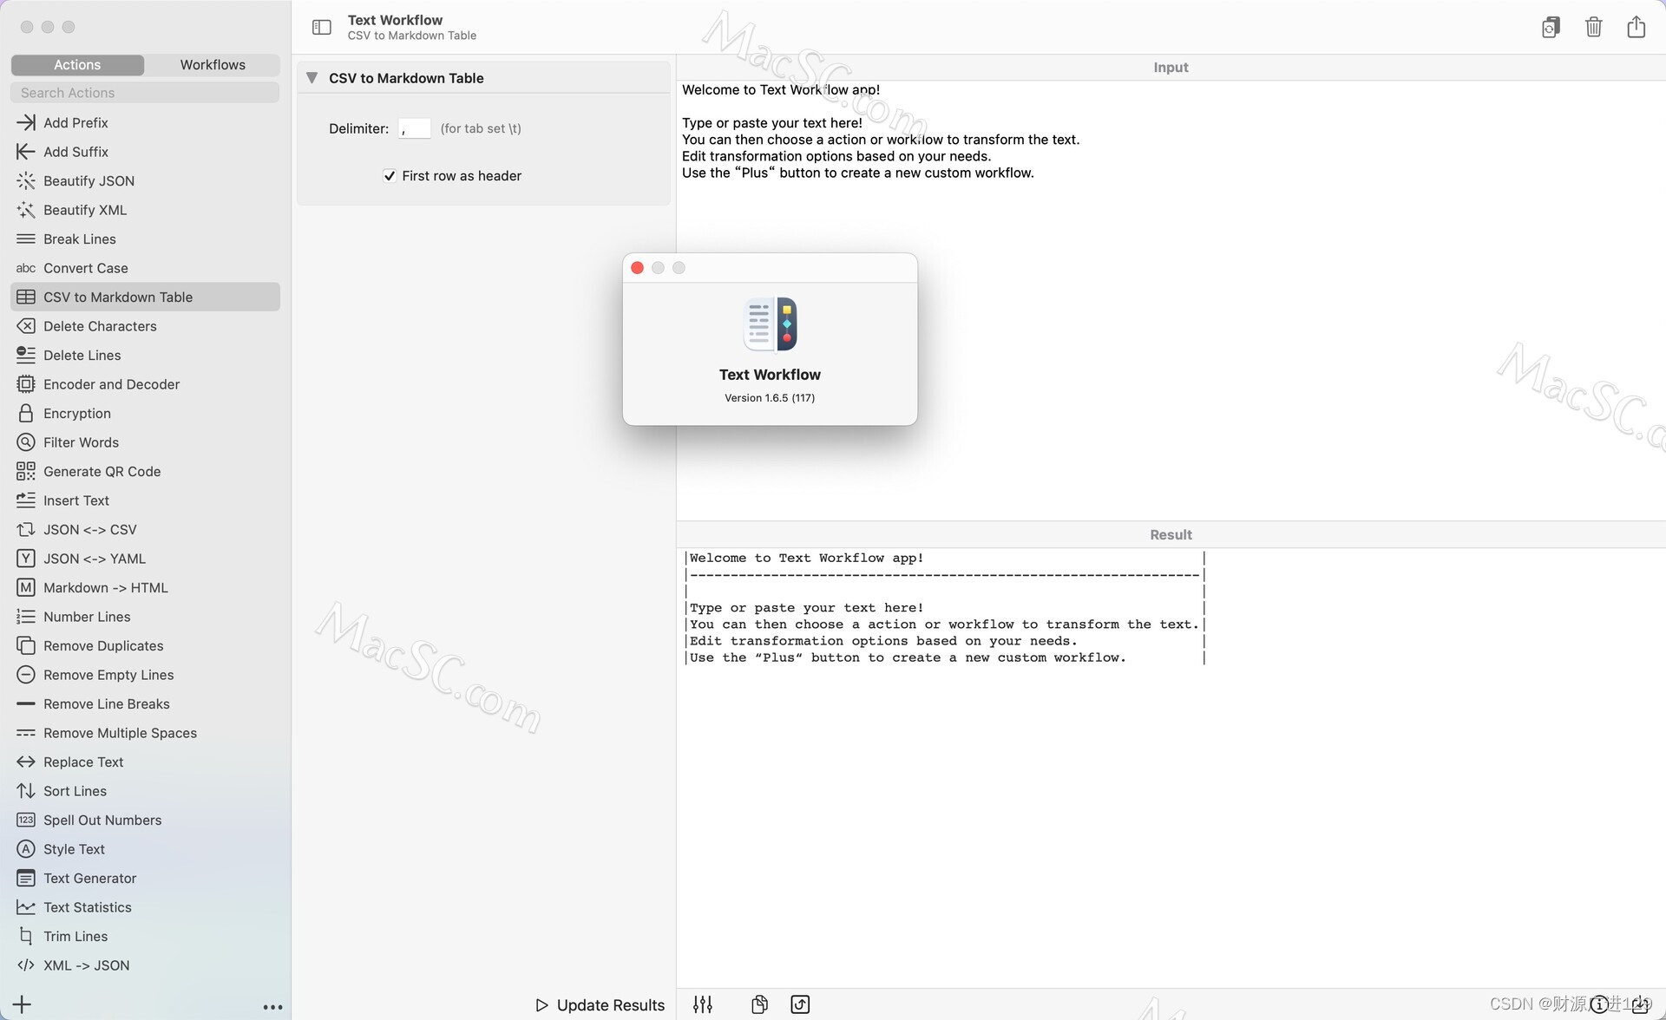The width and height of the screenshot is (1666, 1020).
Task: Select Remove Line Breaks action
Action: (x=145, y=703)
